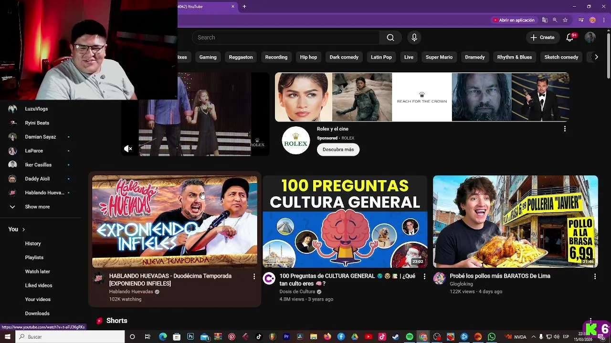This screenshot has width=611, height=343.
Task: Select the Gaming chip
Action: tap(208, 57)
